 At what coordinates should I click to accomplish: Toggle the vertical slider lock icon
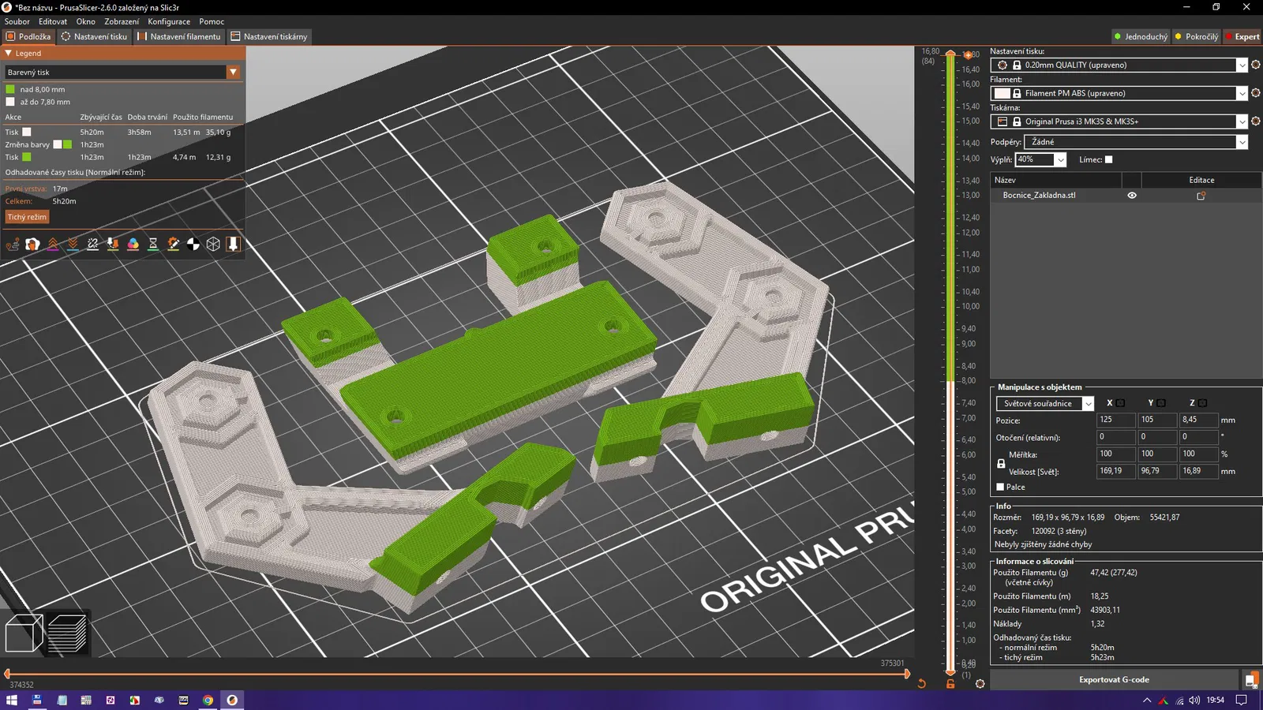tap(950, 684)
